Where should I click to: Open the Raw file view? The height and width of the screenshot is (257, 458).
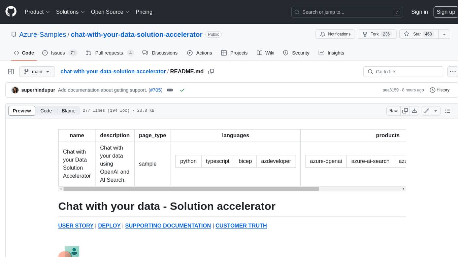(x=393, y=111)
